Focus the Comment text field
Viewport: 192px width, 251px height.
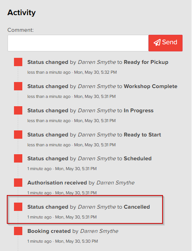pos(78,43)
